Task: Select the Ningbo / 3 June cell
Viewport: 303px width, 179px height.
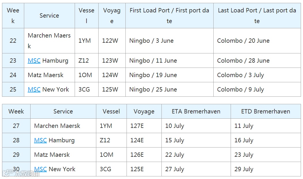Action: pos(169,41)
